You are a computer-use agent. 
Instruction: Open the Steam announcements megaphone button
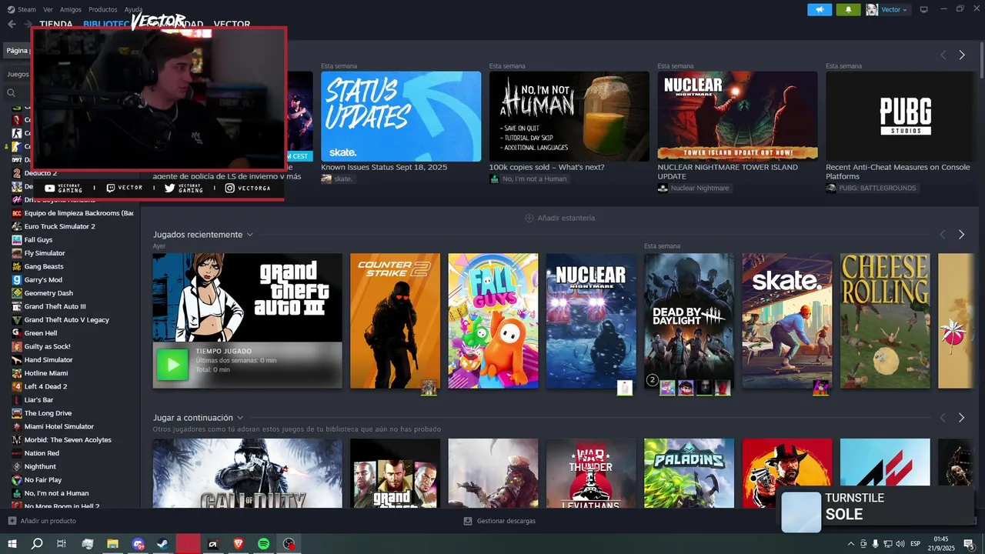[820, 9]
